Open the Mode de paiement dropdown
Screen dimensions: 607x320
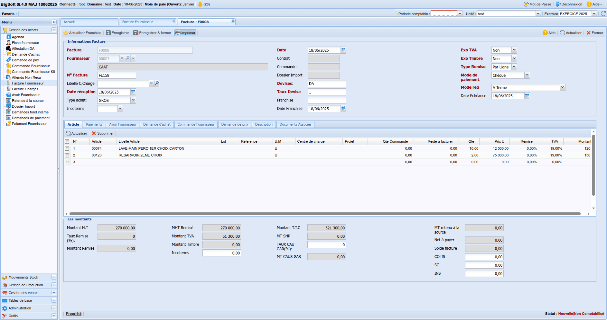coord(527,75)
